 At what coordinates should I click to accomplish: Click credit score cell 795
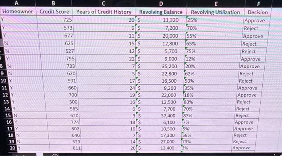(58, 59)
